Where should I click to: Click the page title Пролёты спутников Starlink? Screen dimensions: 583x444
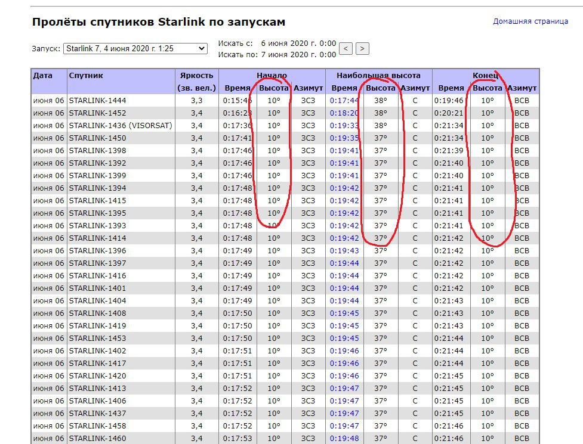[159, 22]
